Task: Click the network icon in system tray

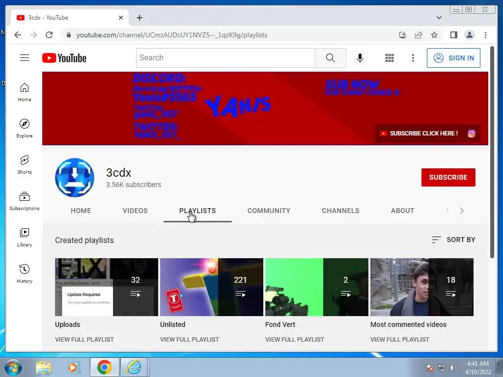Action: (x=442, y=368)
